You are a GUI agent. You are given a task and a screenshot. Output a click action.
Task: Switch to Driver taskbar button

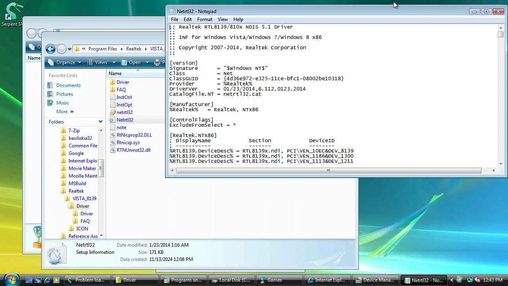click(135, 280)
